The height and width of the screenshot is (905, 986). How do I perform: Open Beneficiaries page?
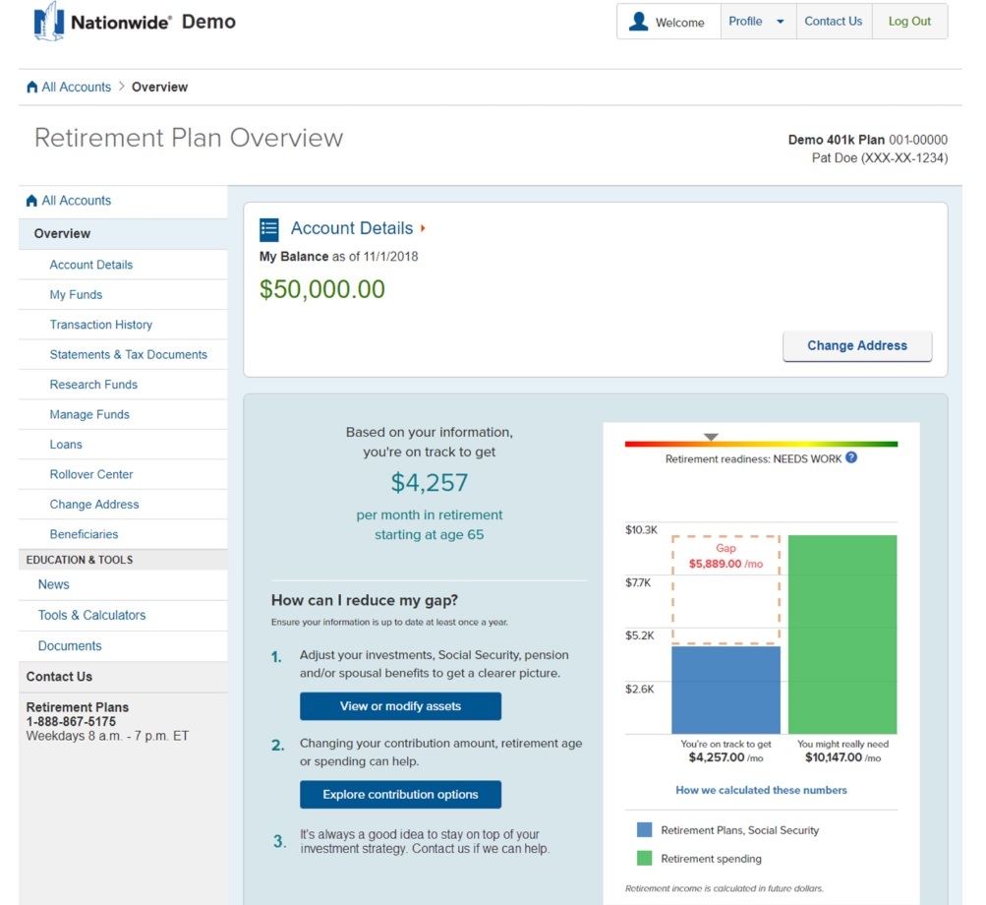85,534
